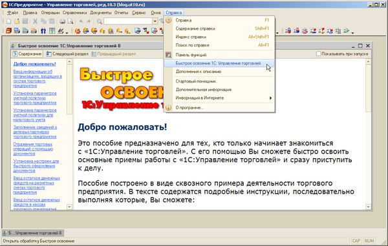
Task: Open the Добро пожаловать! link in the sidebar
Action: pyautogui.click(x=35, y=64)
